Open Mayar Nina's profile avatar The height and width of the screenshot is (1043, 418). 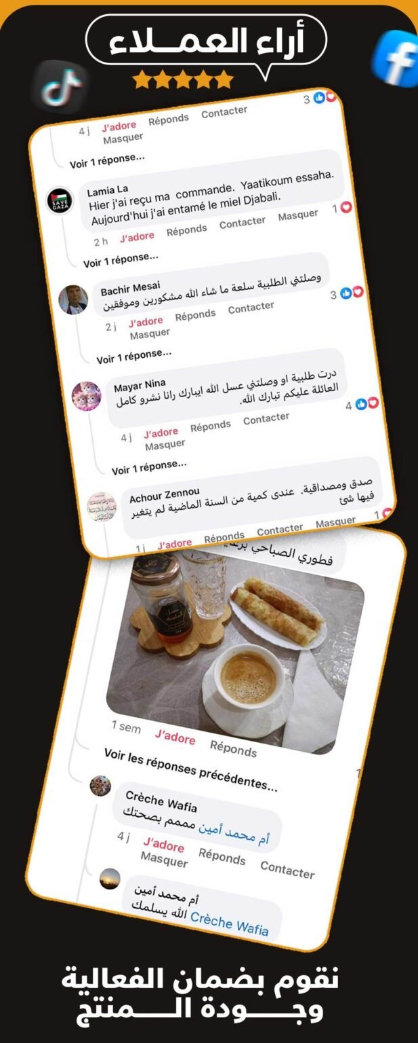[x=86, y=395]
